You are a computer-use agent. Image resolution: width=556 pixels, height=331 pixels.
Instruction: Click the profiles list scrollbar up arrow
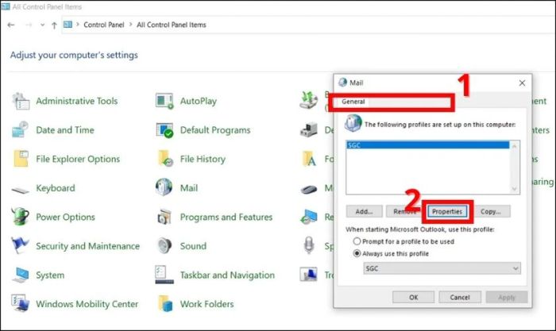pos(515,145)
